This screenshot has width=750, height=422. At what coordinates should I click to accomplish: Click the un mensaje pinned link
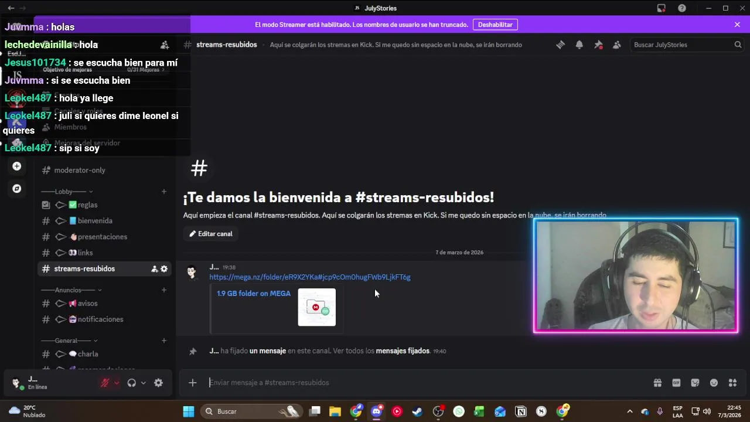coord(268,351)
